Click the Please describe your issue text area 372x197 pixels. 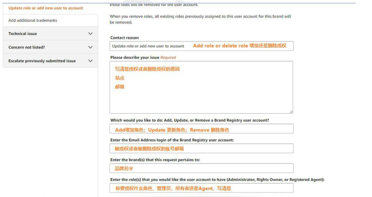click(201, 87)
